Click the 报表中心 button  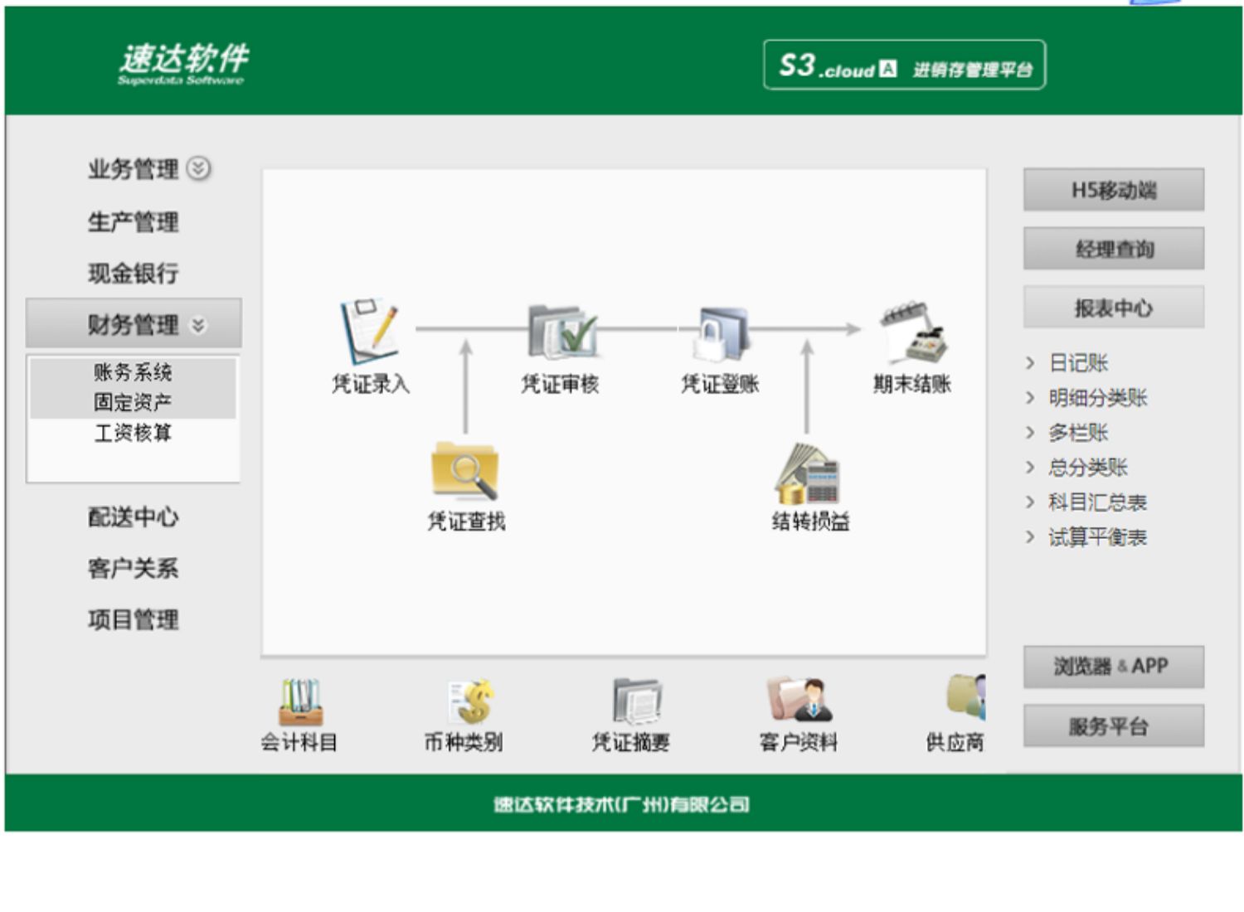(x=1113, y=308)
